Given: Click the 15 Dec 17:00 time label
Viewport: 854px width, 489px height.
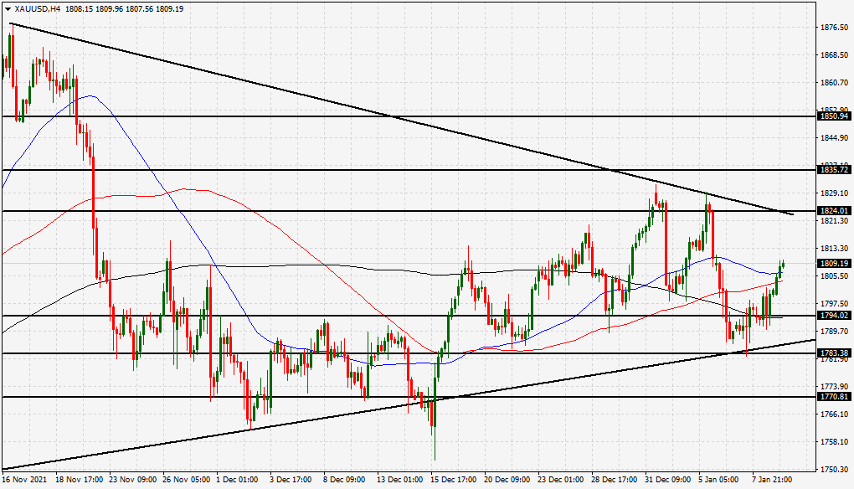Looking at the screenshot, I should coord(454,480).
